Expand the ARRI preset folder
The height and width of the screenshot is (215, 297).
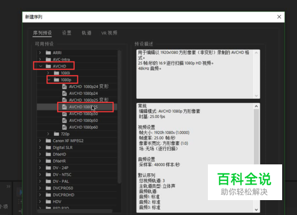click(x=40, y=52)
